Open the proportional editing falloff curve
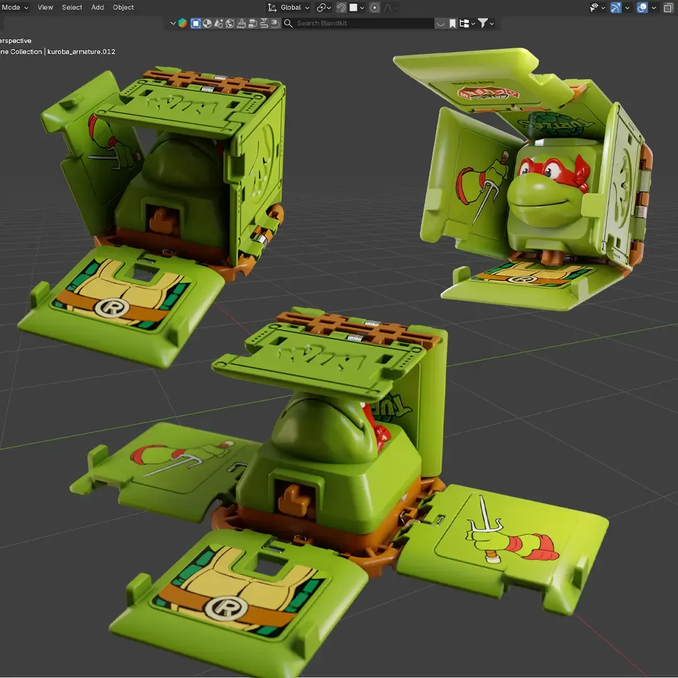Screen dimensions: 678x678 point(389,8)
